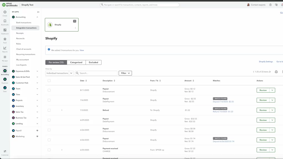Click Review on the 8/11/2025 Payout
Viewport: 283px width, 159px height.
(264, 90)
